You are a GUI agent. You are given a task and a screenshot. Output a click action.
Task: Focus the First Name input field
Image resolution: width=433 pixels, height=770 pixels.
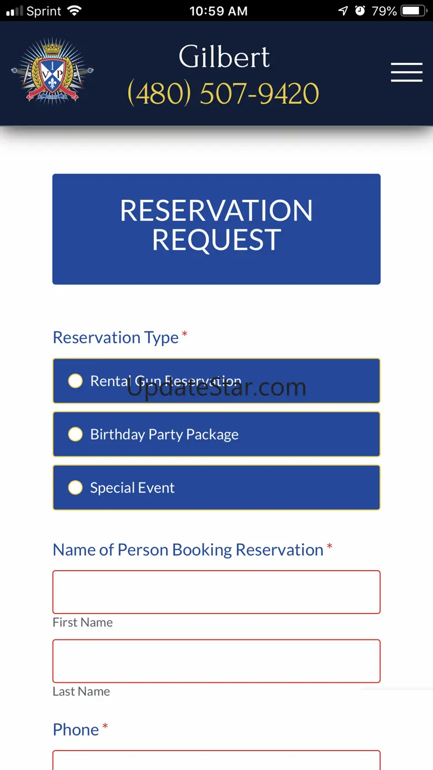216,592
